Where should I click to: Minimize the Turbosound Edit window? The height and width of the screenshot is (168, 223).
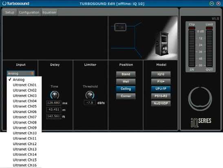click(x=212, y=3)
